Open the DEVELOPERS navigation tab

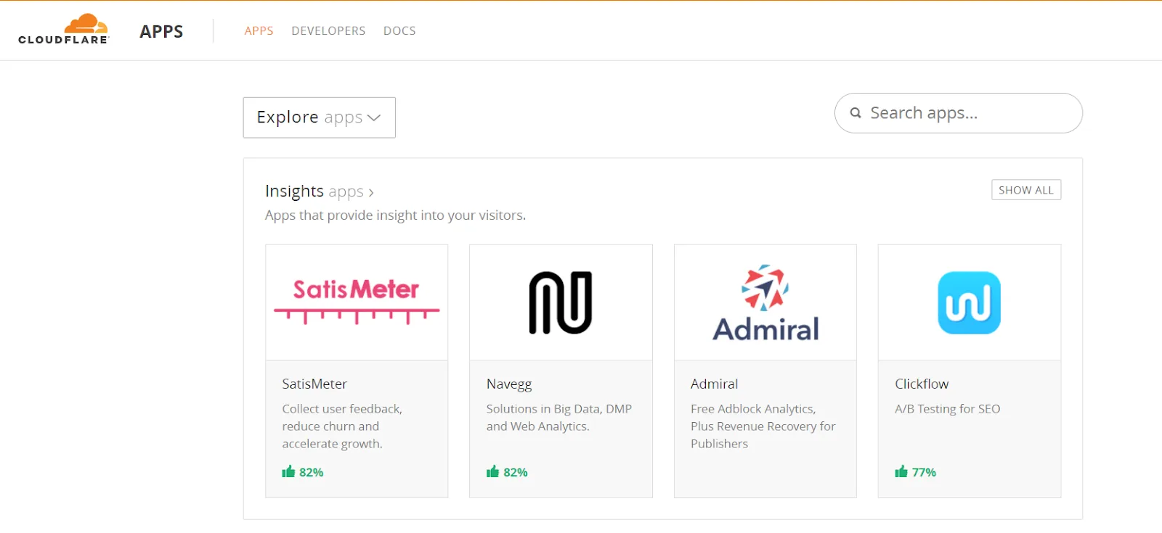[328, 30]
